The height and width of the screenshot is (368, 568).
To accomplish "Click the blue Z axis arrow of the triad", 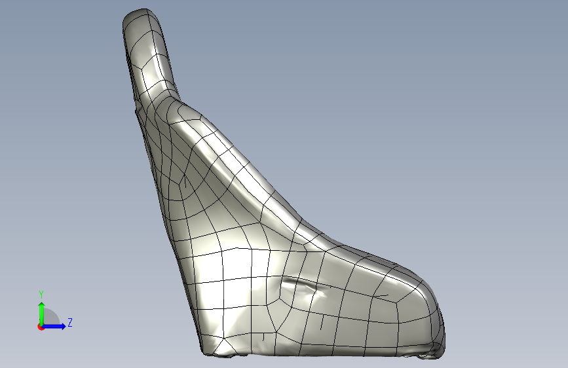I will pos(54,326).
